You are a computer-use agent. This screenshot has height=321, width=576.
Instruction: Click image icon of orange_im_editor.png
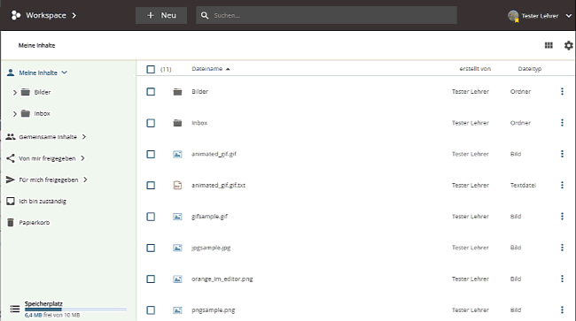click(177, 279)
